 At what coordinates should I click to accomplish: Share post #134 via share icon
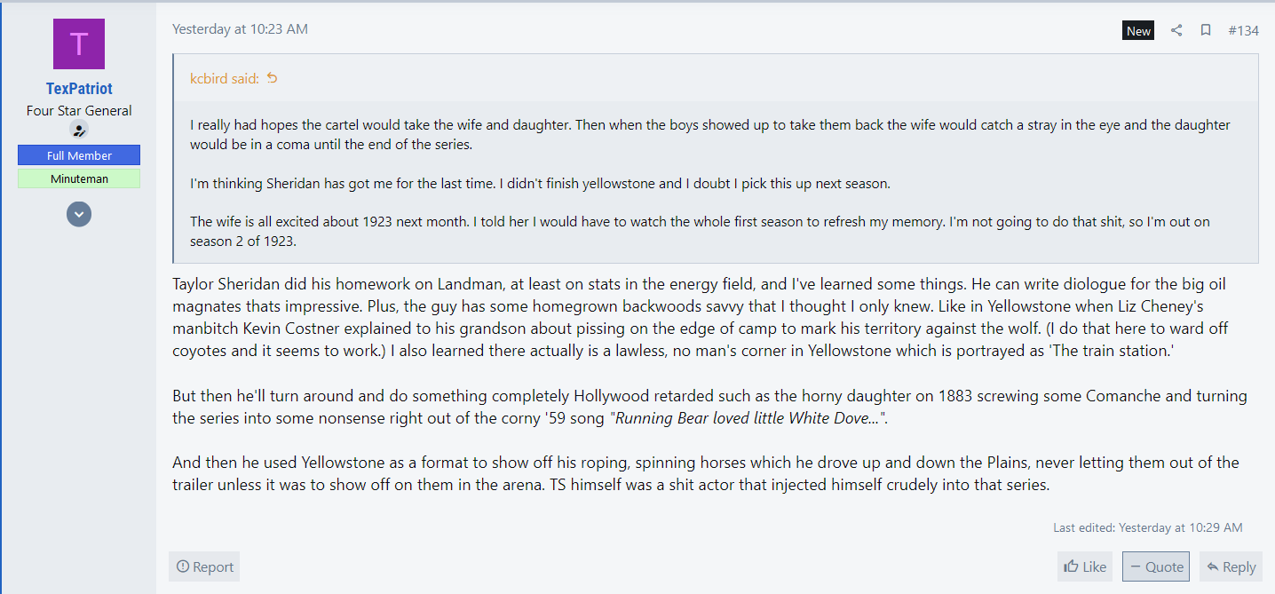coord(1176,30)
